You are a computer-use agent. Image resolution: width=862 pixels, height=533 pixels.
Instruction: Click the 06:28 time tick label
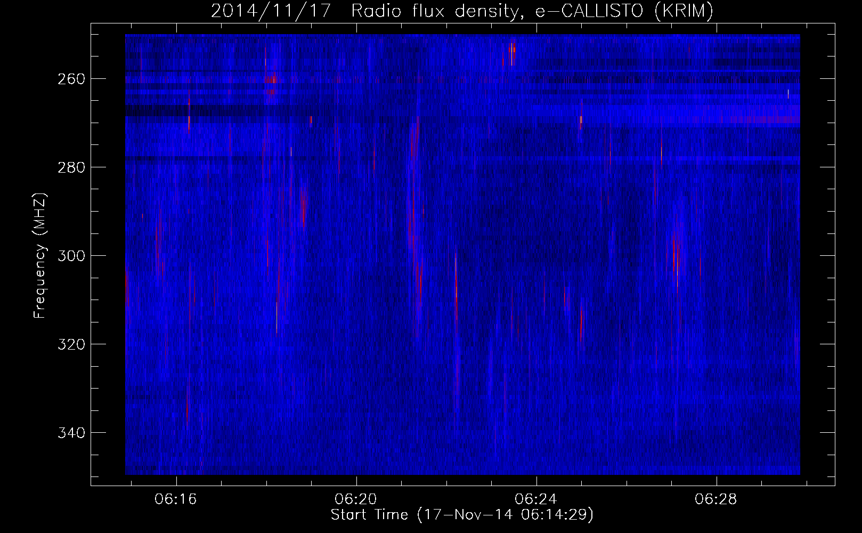tap(716, 499)
